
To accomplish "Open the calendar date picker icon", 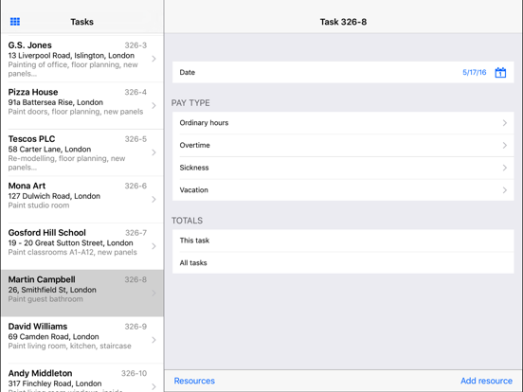I will pyautogui.click(x=500, y=72).
